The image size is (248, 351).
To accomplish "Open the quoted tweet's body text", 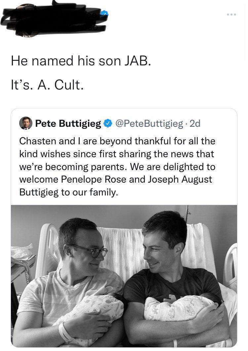I will pyautogui.click(x=117, y=166).
